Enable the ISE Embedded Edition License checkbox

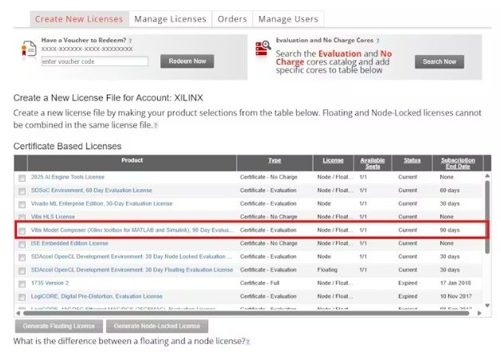22,243
